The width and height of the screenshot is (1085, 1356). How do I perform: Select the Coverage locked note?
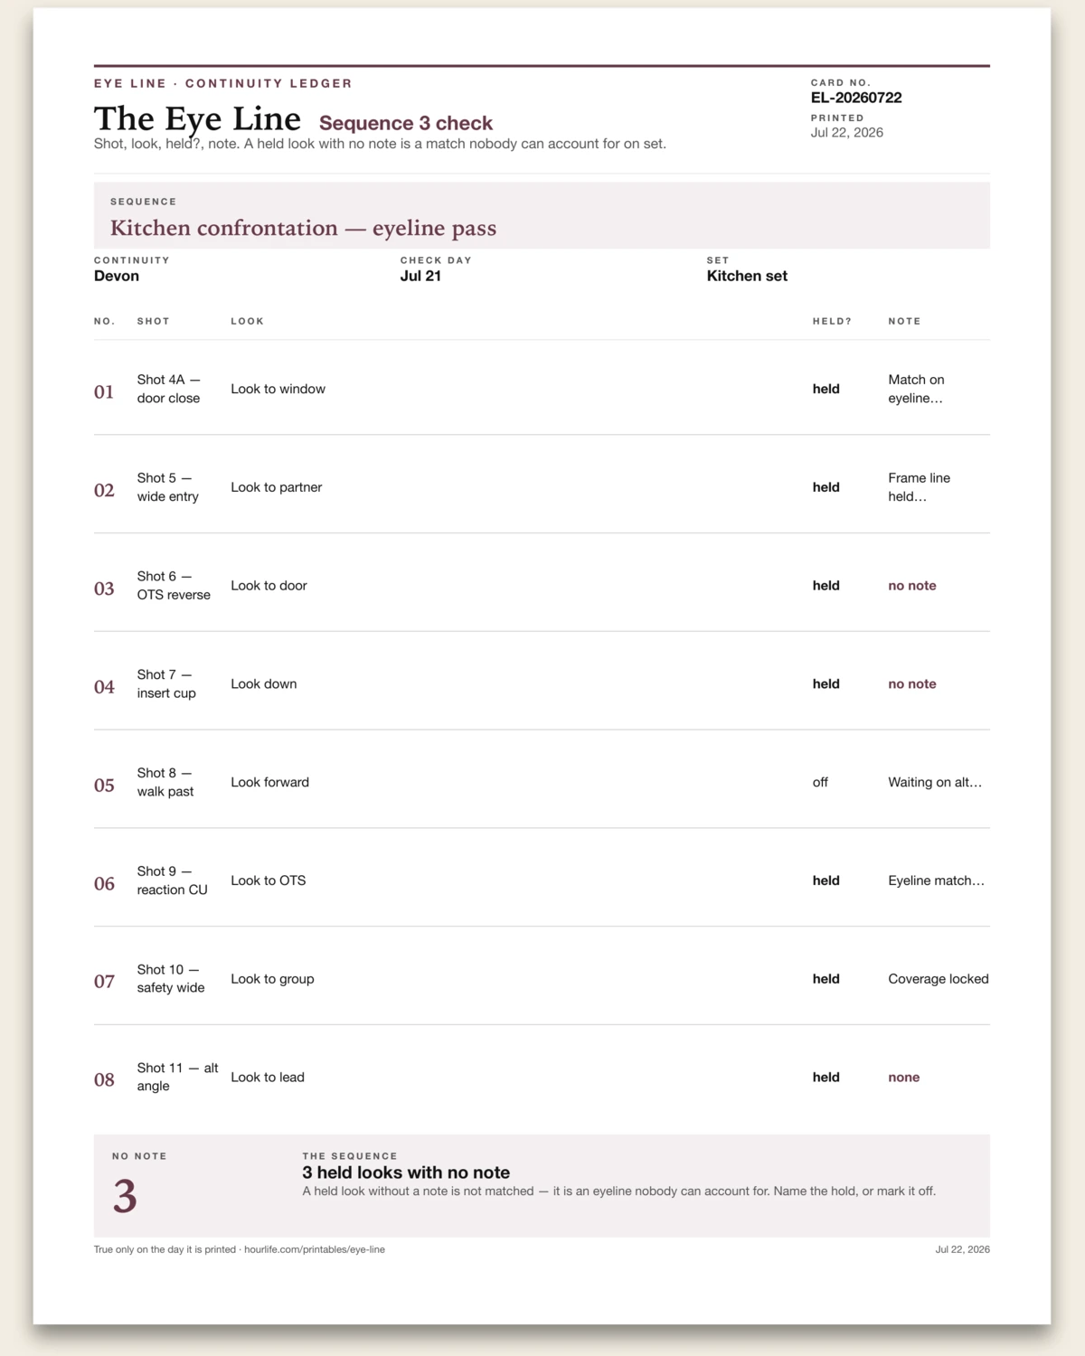pos(939,979)
